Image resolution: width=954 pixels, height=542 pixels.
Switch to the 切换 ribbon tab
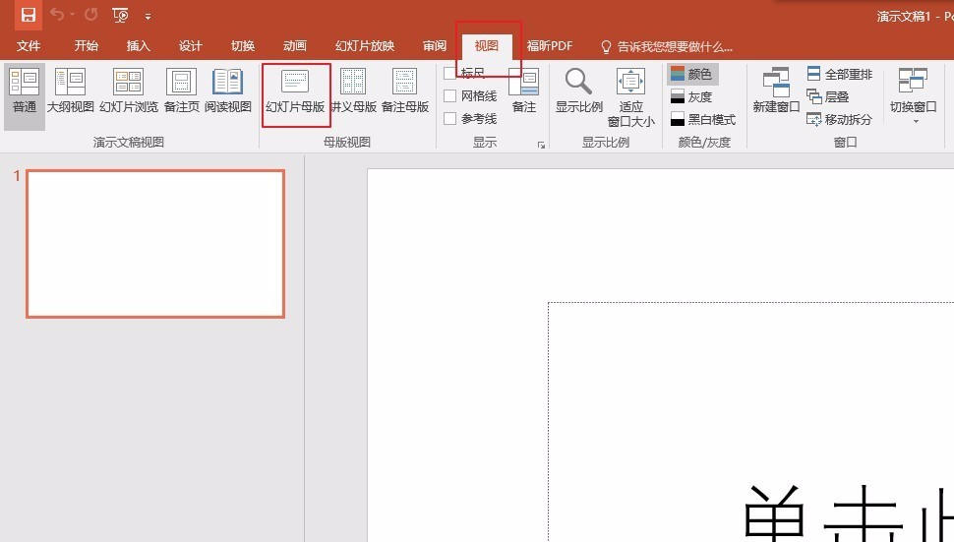(243, 45)
